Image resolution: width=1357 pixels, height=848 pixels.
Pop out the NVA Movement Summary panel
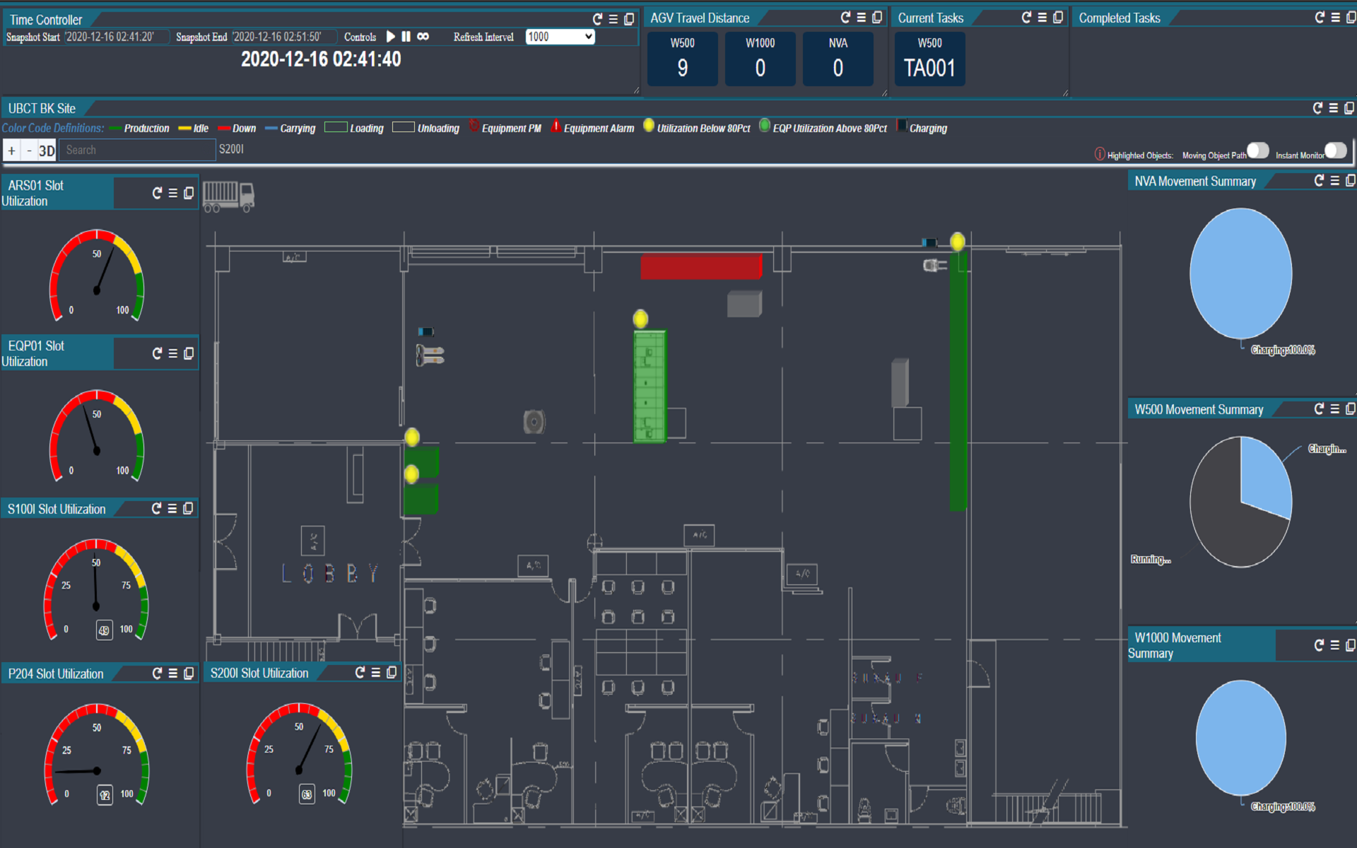tap(1350, 181)
